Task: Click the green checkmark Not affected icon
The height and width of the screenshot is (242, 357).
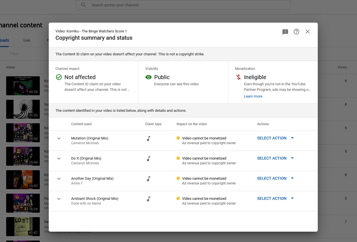Action: click(59, 77)
